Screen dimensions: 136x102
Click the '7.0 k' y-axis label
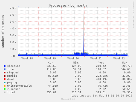[x=13, y=8]
